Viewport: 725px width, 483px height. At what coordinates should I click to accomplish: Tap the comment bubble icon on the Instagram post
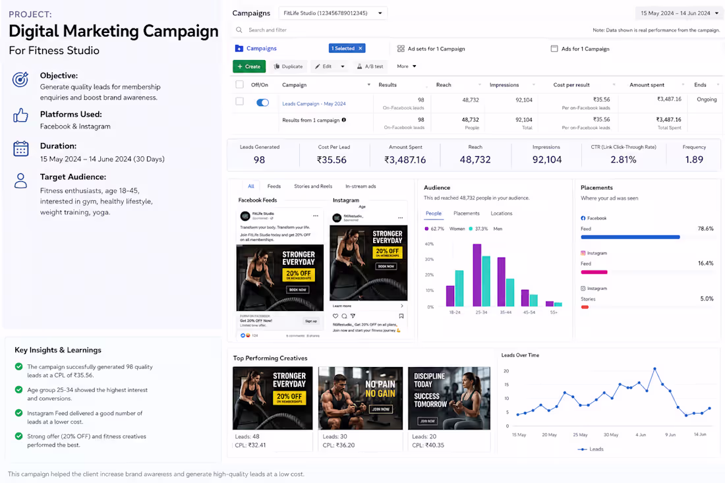[x=344, y=316]
